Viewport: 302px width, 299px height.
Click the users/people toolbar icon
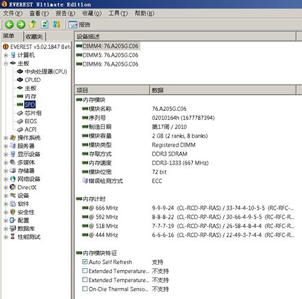click(x=57, y=25)
